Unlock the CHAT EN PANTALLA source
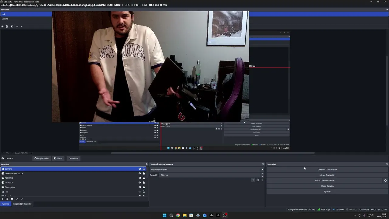This screenshot has width=389, height=219. (x=144, y=173)
